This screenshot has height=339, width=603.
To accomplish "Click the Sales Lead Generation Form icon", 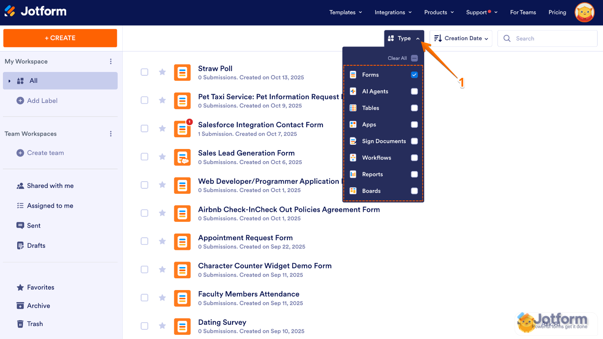I will click(x=182, y=157).
